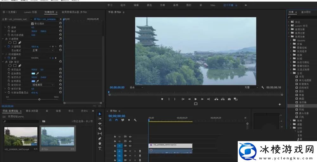Click the Export Frame camera icon

(x=229, y=99)
